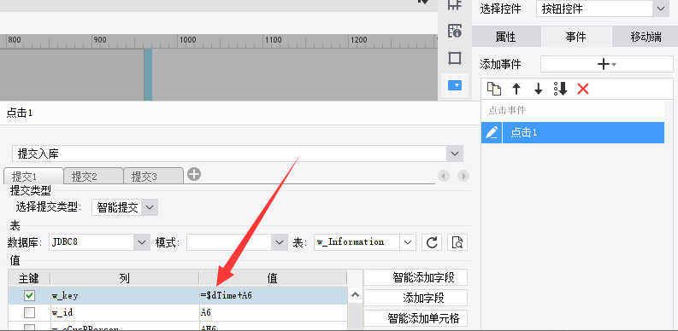Click the square frame icon in the side strip
The image size is (678, 331).
point(455,58)
